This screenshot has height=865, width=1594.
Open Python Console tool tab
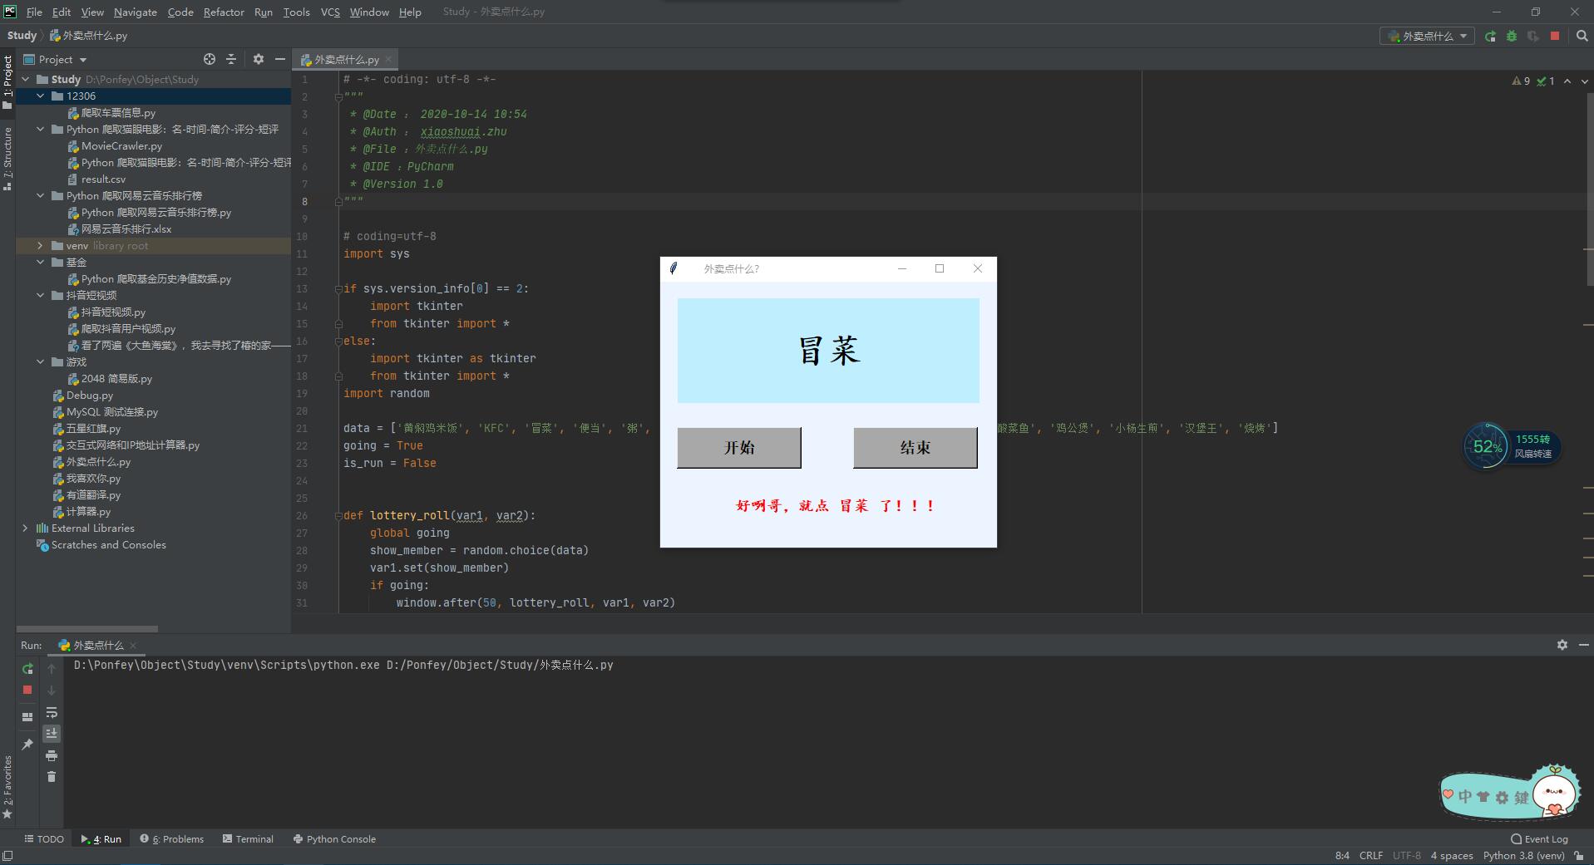[x=334, y=839]
